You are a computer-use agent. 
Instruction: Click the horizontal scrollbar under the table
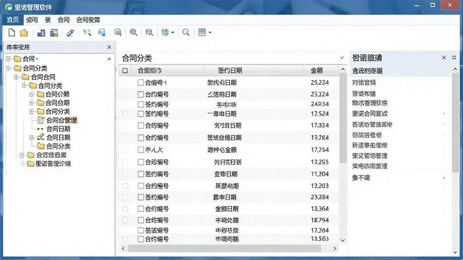(x=224, y=249)
